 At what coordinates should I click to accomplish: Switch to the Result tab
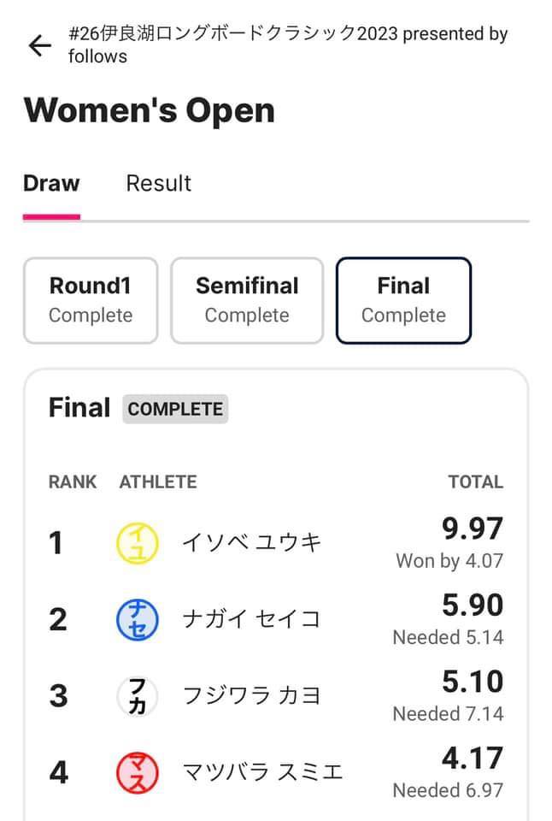point(159,184)
